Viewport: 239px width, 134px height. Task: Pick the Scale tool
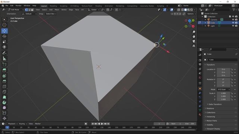tap(4, 42)
